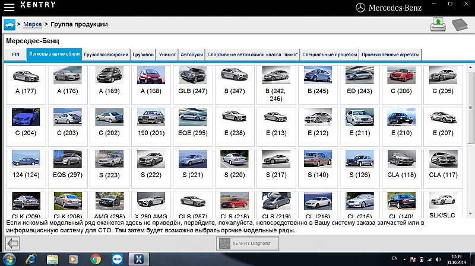475x266 pixels.
Task: Choose the C (204) model
Action: pyautogui.click(x=26, y=127)
